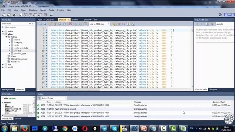Save the current SQL script

(45, 24)
